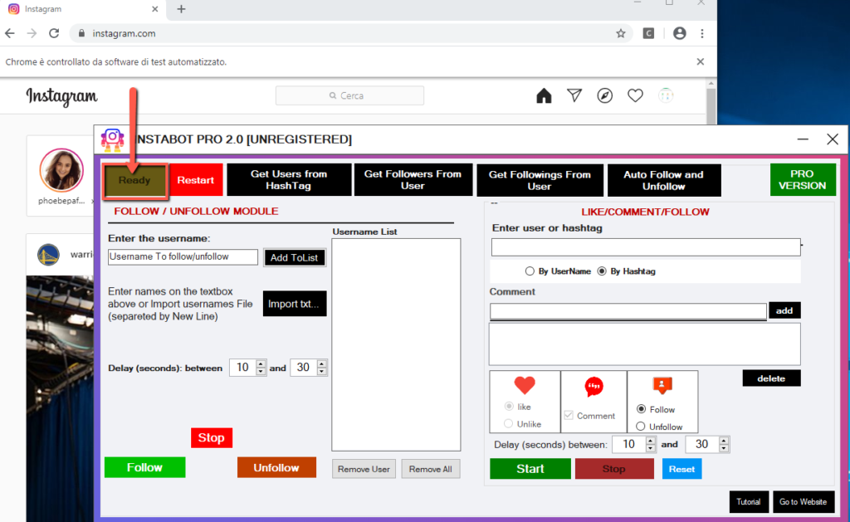Open Chrome three-dot menu
This screenshot has width=850, height=522.
pyautogui.click(x=702, y=33)
